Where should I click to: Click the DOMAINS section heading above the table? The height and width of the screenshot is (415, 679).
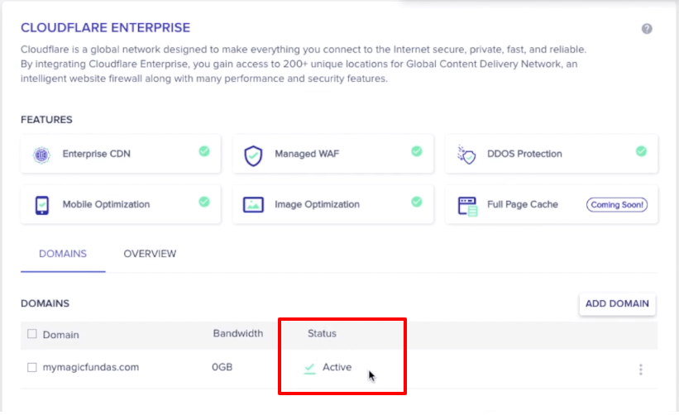coord(45,303)
